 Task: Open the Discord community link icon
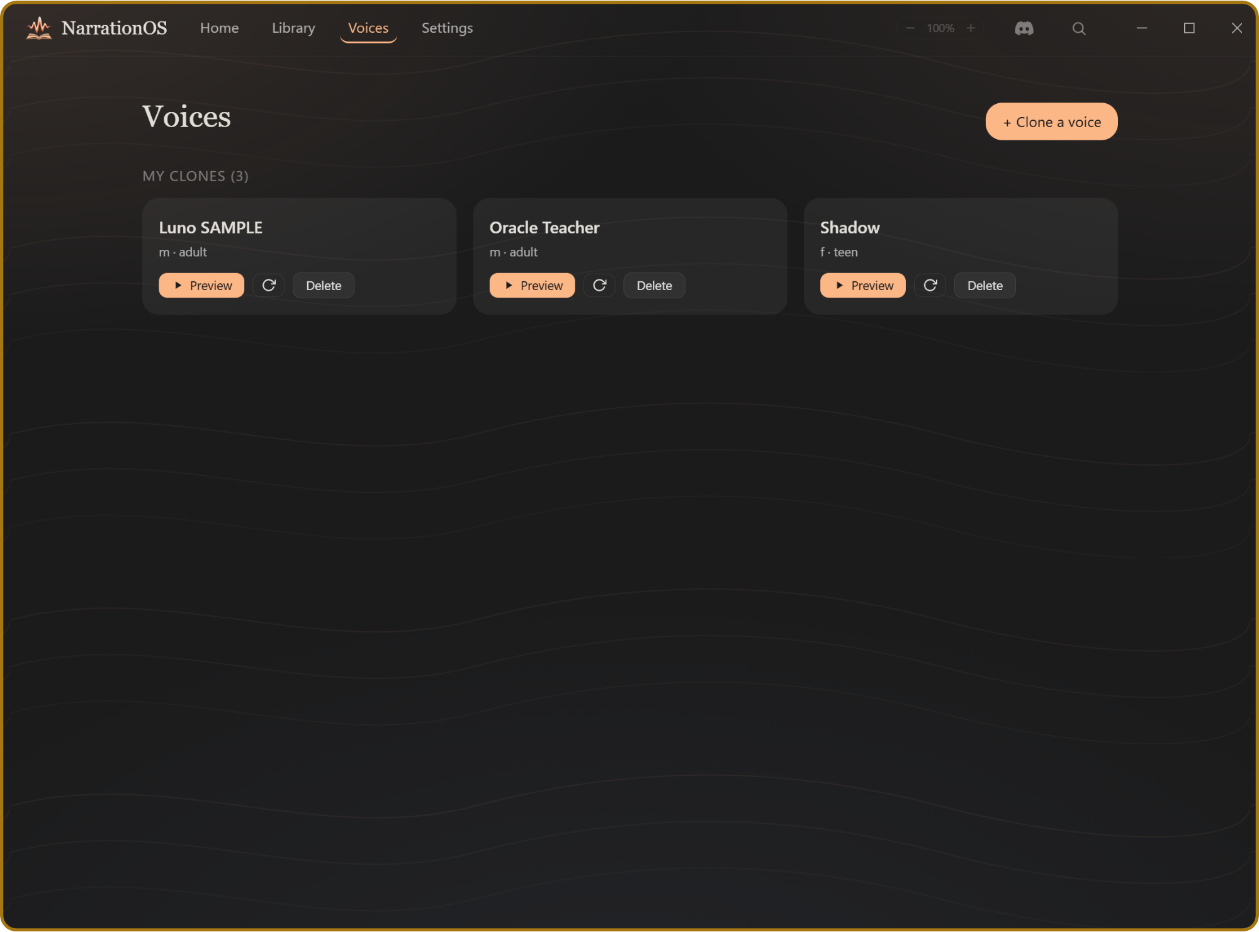coord(1024,28)
